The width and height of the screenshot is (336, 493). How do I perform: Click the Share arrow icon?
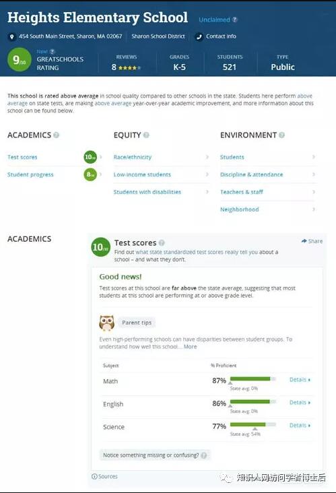pos(304,241)
